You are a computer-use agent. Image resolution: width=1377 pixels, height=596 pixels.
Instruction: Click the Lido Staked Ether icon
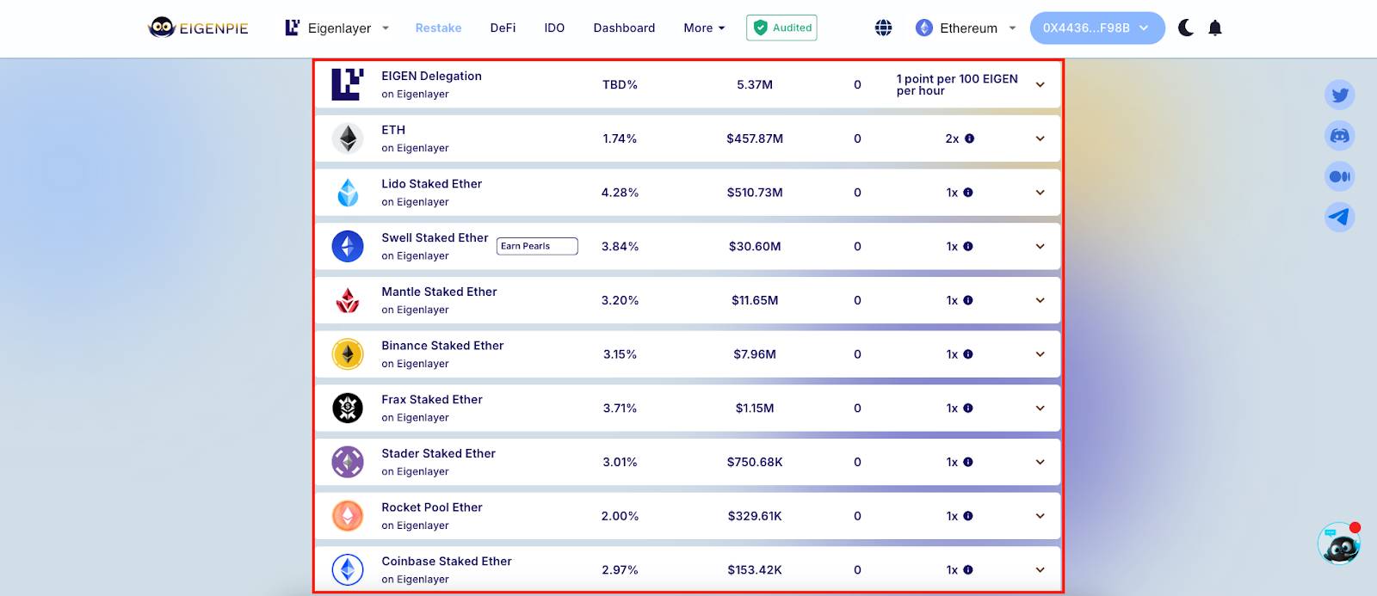pos(348,193)
